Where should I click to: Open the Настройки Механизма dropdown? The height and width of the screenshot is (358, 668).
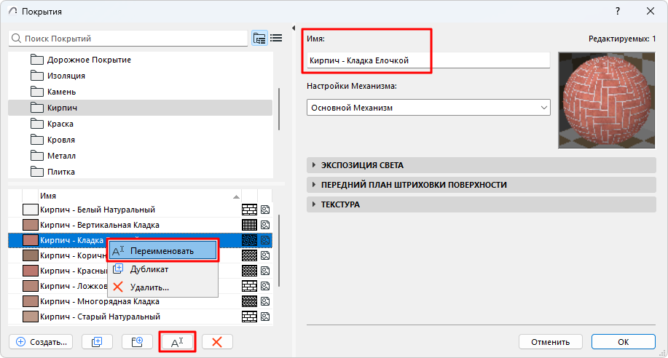tap(428, 108)
